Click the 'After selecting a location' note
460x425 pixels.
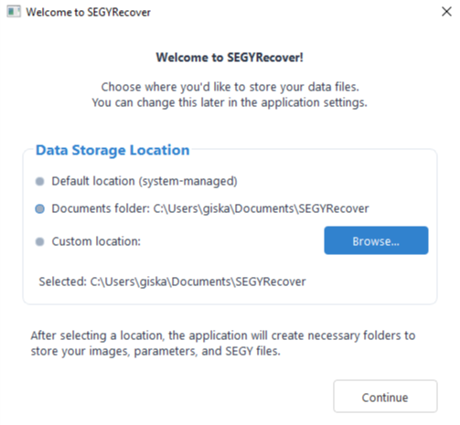point(223,344)
